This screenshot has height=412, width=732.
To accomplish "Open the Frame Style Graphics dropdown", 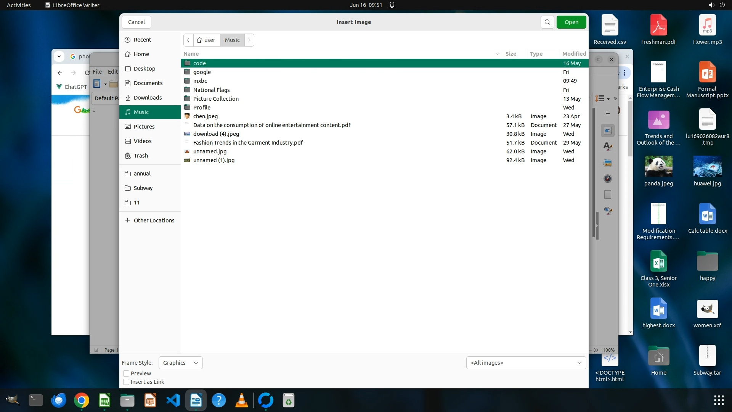I will [180, 363].
